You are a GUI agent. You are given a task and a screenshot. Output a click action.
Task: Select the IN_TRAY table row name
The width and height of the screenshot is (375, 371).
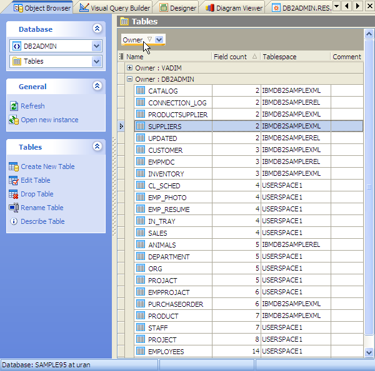click(x=162, y=221)
